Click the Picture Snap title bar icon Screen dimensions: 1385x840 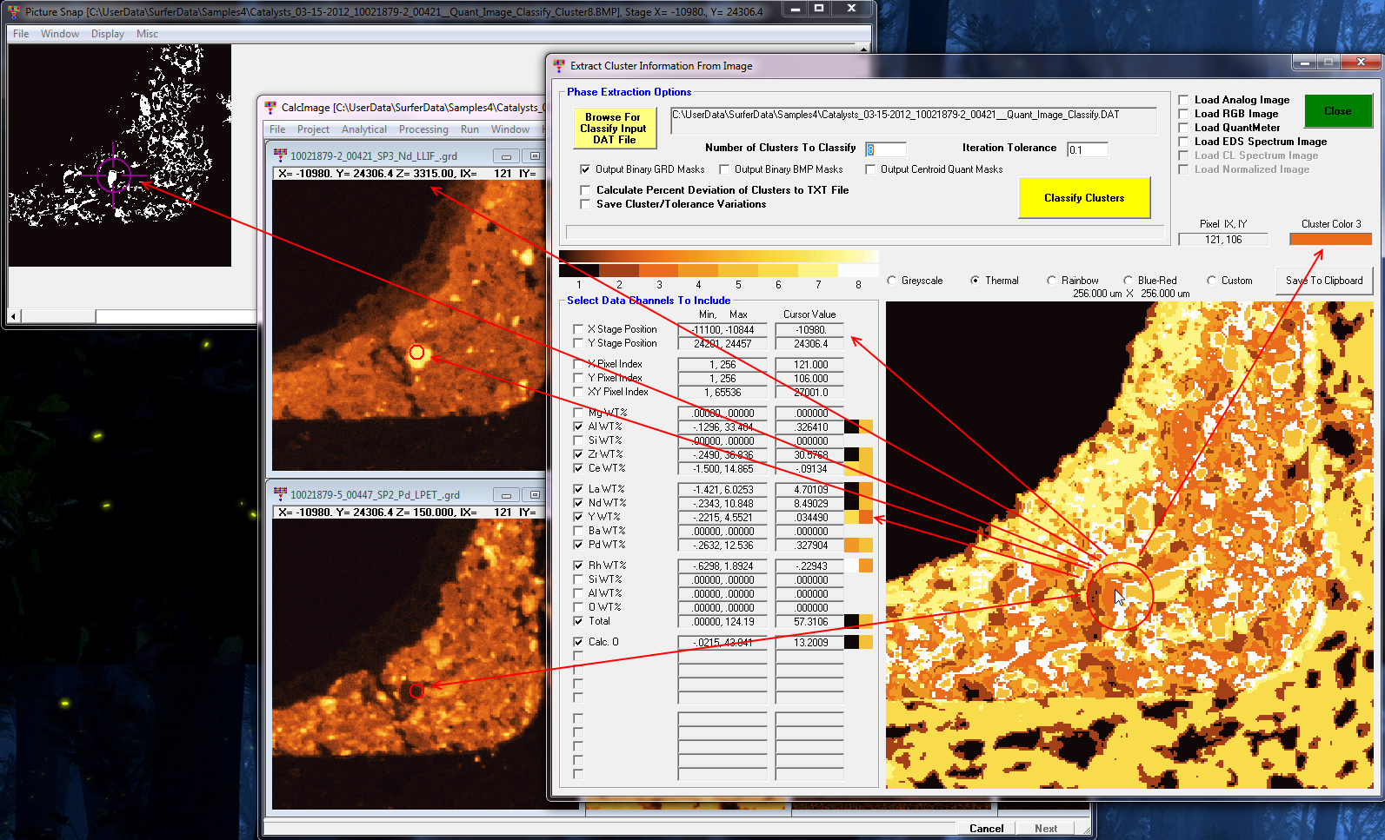click(x=14, y=11)
